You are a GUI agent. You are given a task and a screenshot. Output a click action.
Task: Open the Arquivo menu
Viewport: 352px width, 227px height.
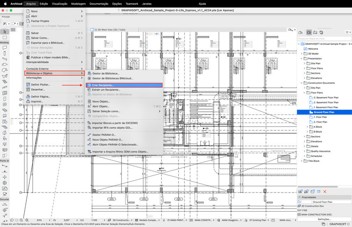click(x=31, y=4)
